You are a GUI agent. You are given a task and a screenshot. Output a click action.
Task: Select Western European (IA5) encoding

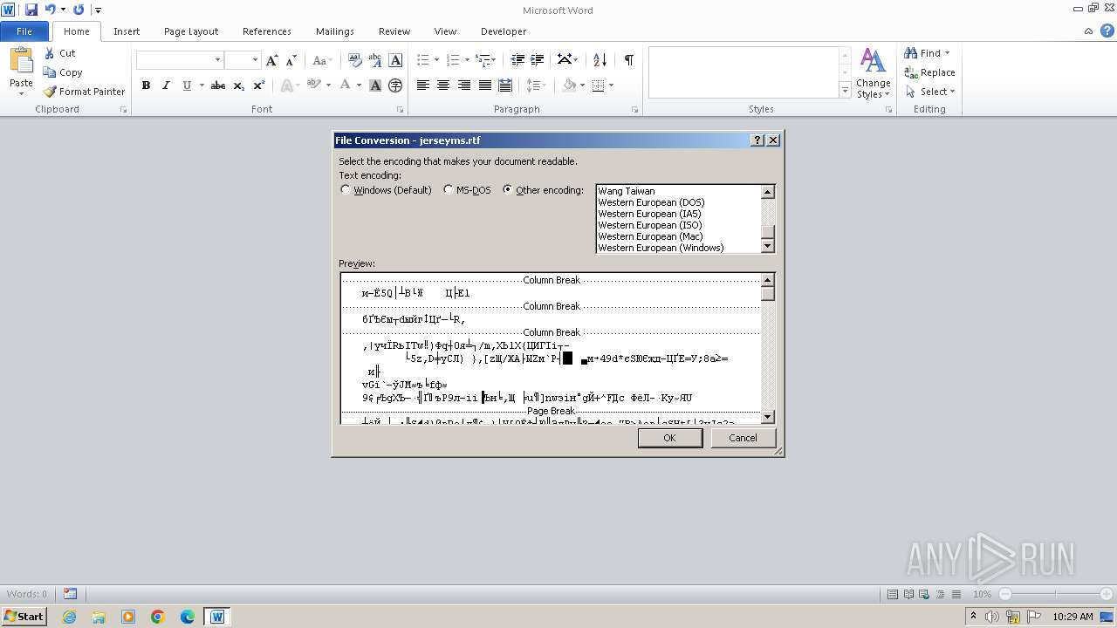pos(678,214)
